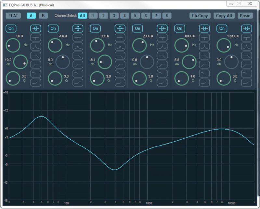Select descending shelf filter for 388.6 Hz band
This screenshot has width=260, height=209.
pos(120,74)
